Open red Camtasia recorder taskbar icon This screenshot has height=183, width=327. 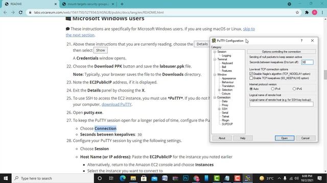pos(237,178)
